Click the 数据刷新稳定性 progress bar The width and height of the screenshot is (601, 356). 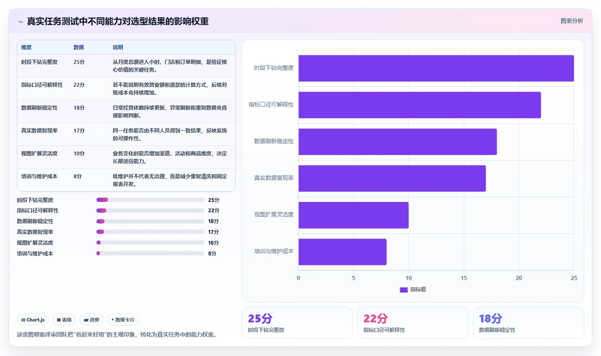pos(150,221)
